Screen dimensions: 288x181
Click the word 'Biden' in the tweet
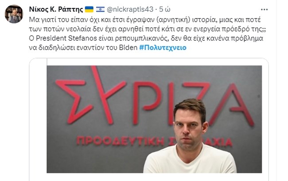pos(128,48)
